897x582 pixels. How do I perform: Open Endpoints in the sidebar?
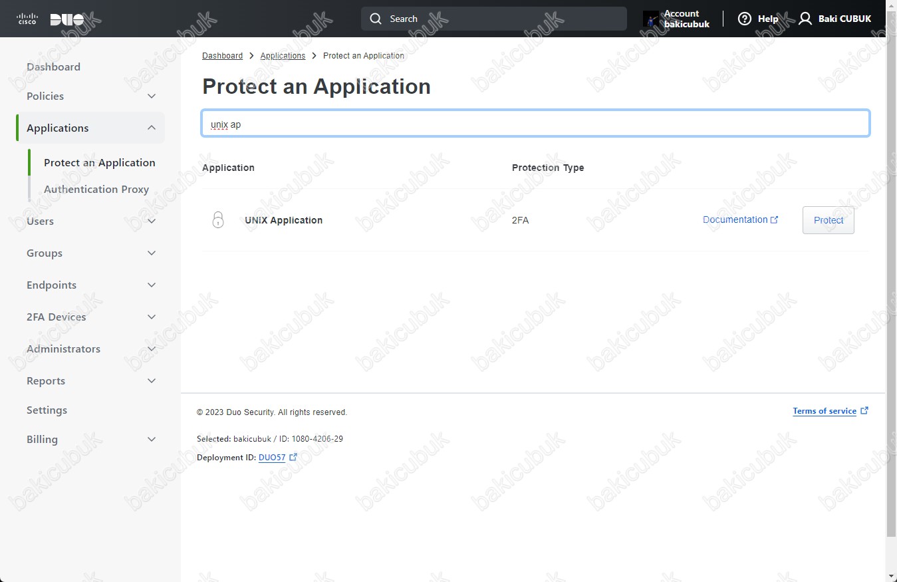click(51, 285)
